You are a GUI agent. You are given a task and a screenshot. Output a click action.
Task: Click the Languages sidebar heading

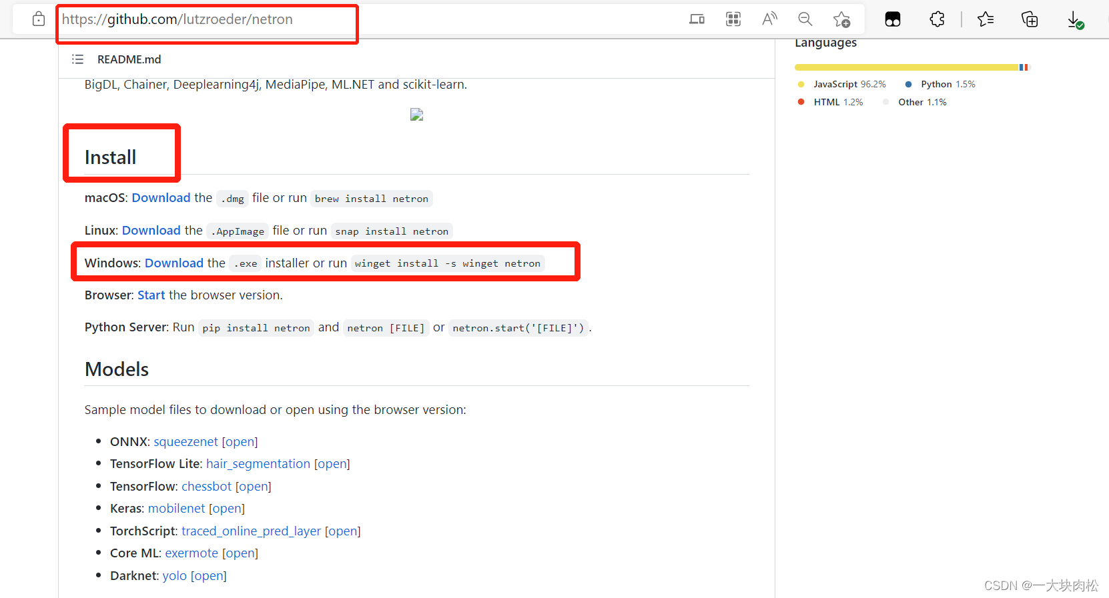coord(825,43)
